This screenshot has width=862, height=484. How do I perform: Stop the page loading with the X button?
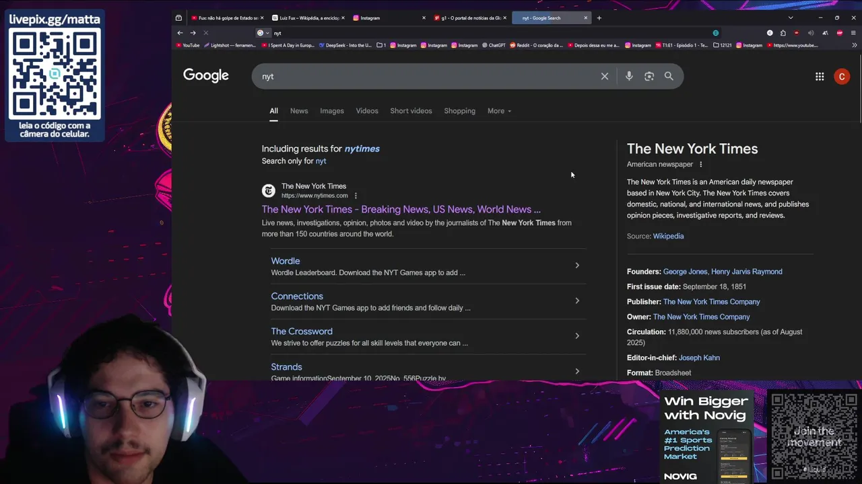pos(206,33)
